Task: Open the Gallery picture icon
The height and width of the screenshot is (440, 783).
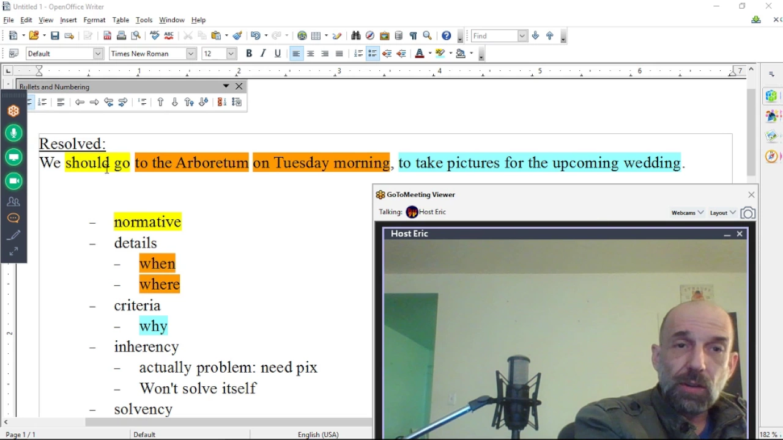Action: coord(385,36)
